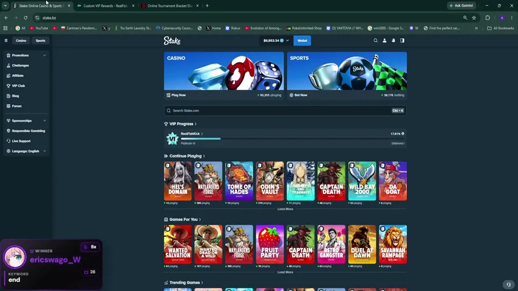
Task: Switch to Custom VIP Rewards browser tab
Action: pyautogui.click(x=105, y=5)
